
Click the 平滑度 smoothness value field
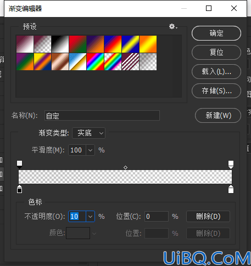(x=77, y=150)
